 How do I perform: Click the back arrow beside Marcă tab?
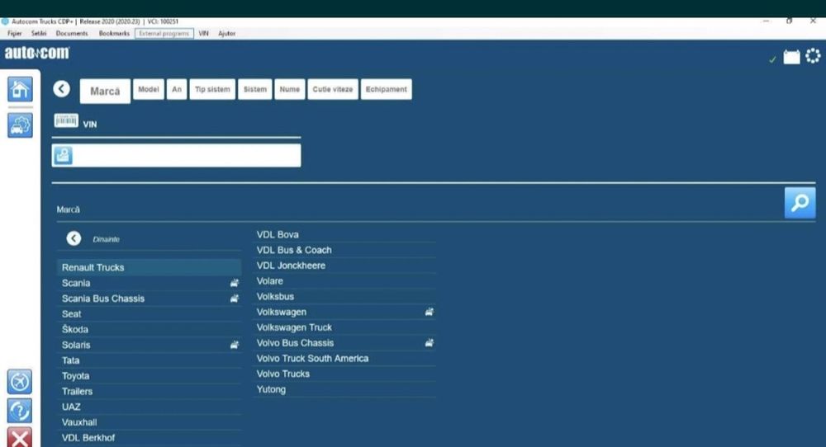point(62,89)
